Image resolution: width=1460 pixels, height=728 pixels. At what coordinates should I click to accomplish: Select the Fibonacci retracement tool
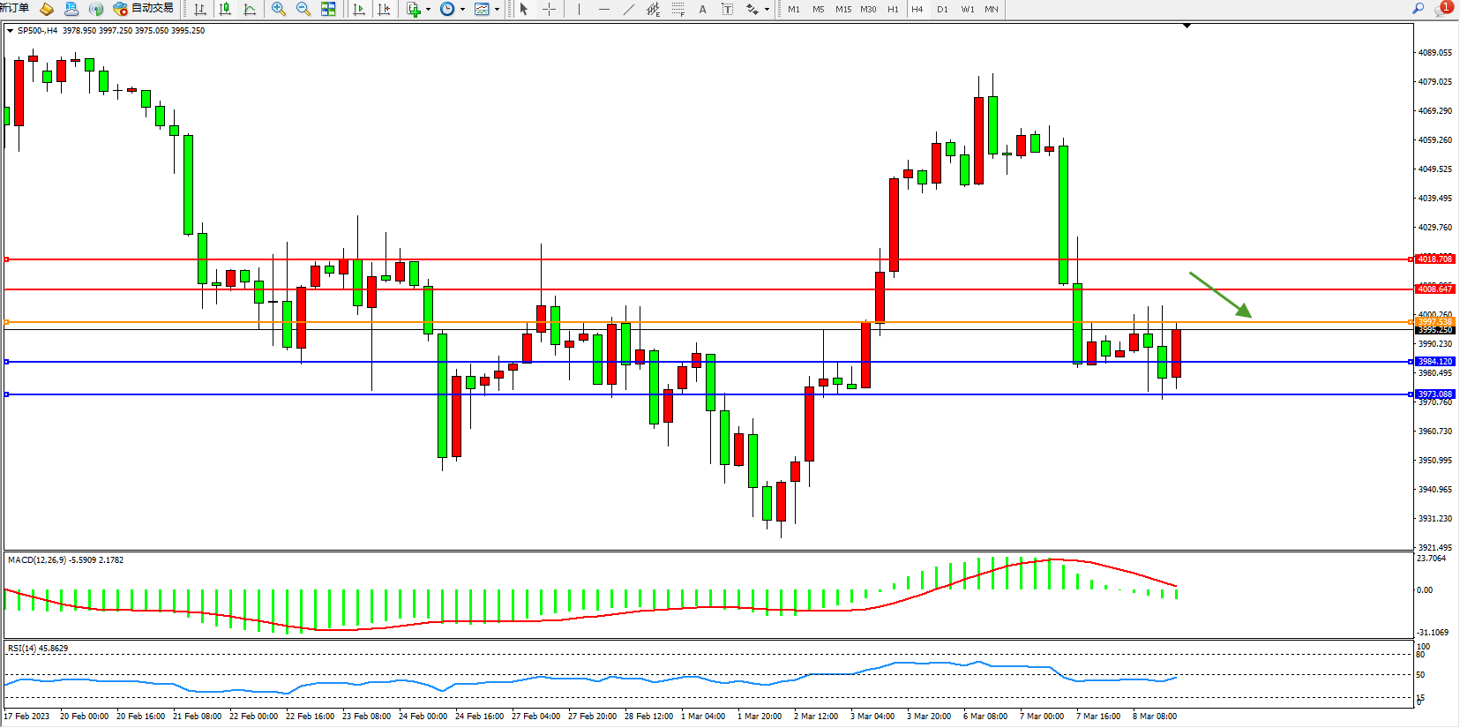tap(678, 9)
